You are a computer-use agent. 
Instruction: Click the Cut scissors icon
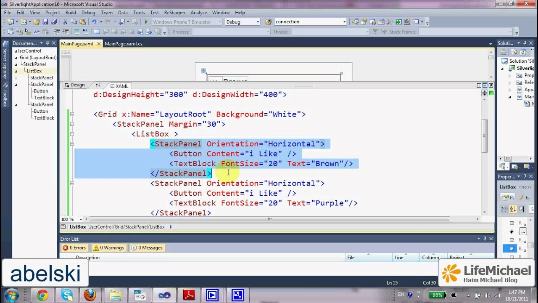pos(65,22)
